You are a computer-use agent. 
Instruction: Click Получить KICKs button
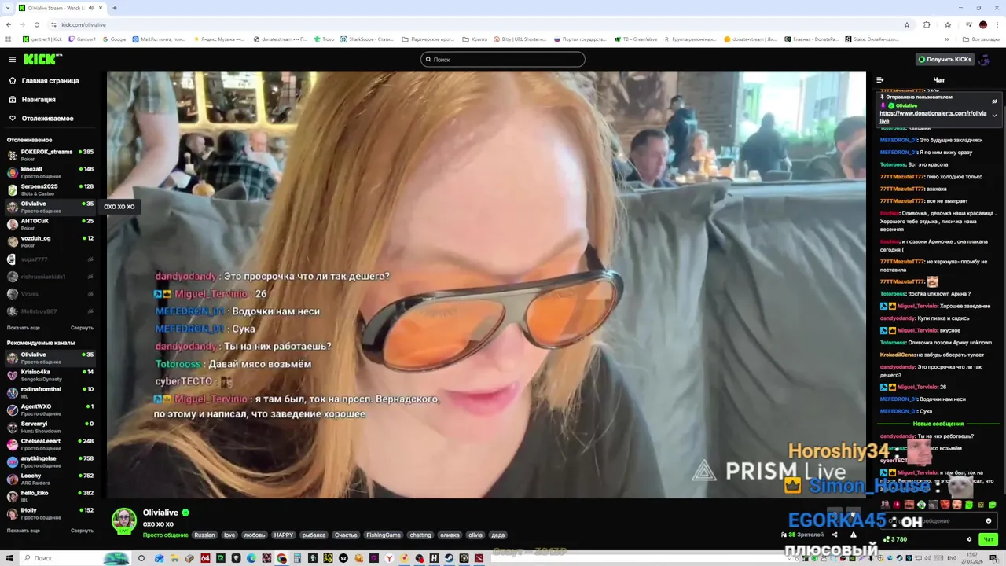click(x=945, y=59)
